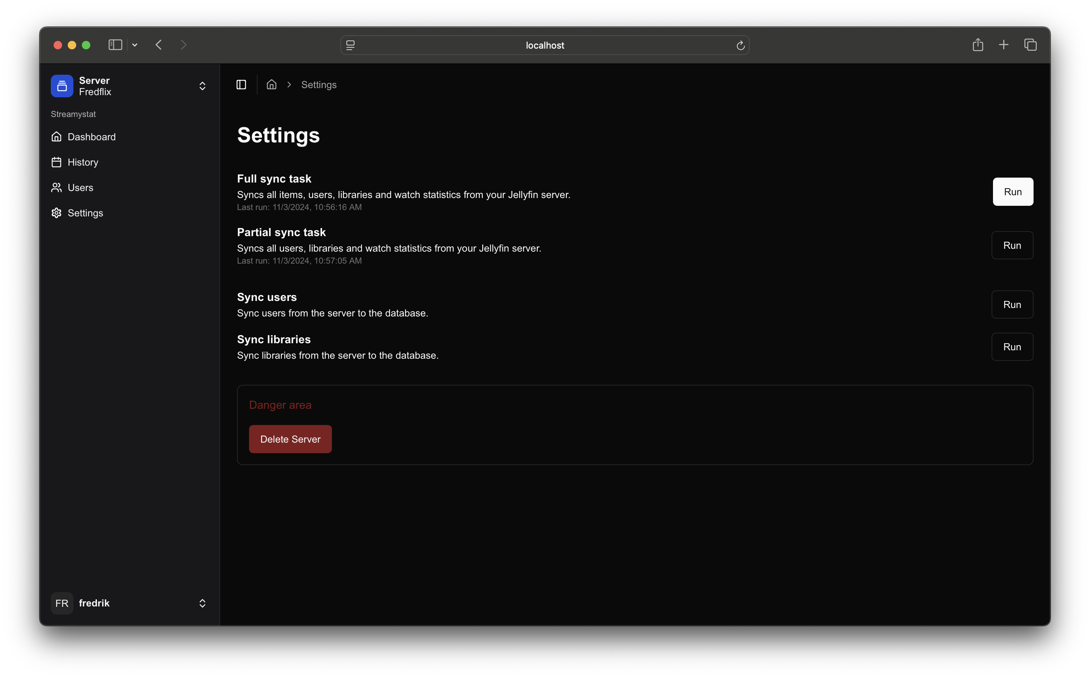Click the Settings gear icon
The width and height of the screenshot is (1090, 678).
[56, 213]
